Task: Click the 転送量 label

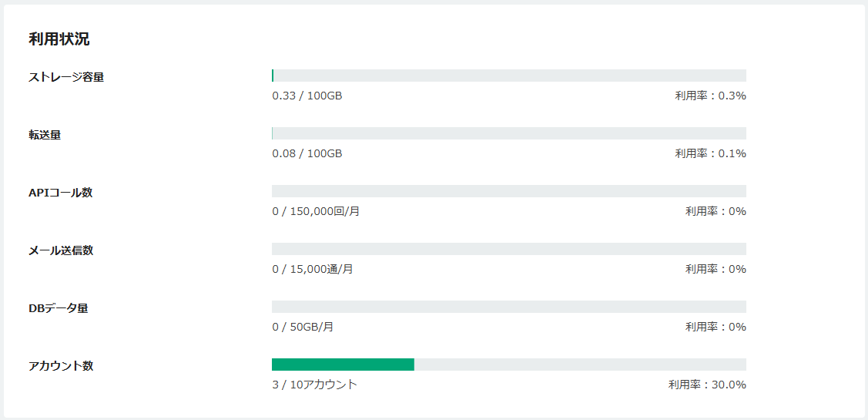Action: 45,135
